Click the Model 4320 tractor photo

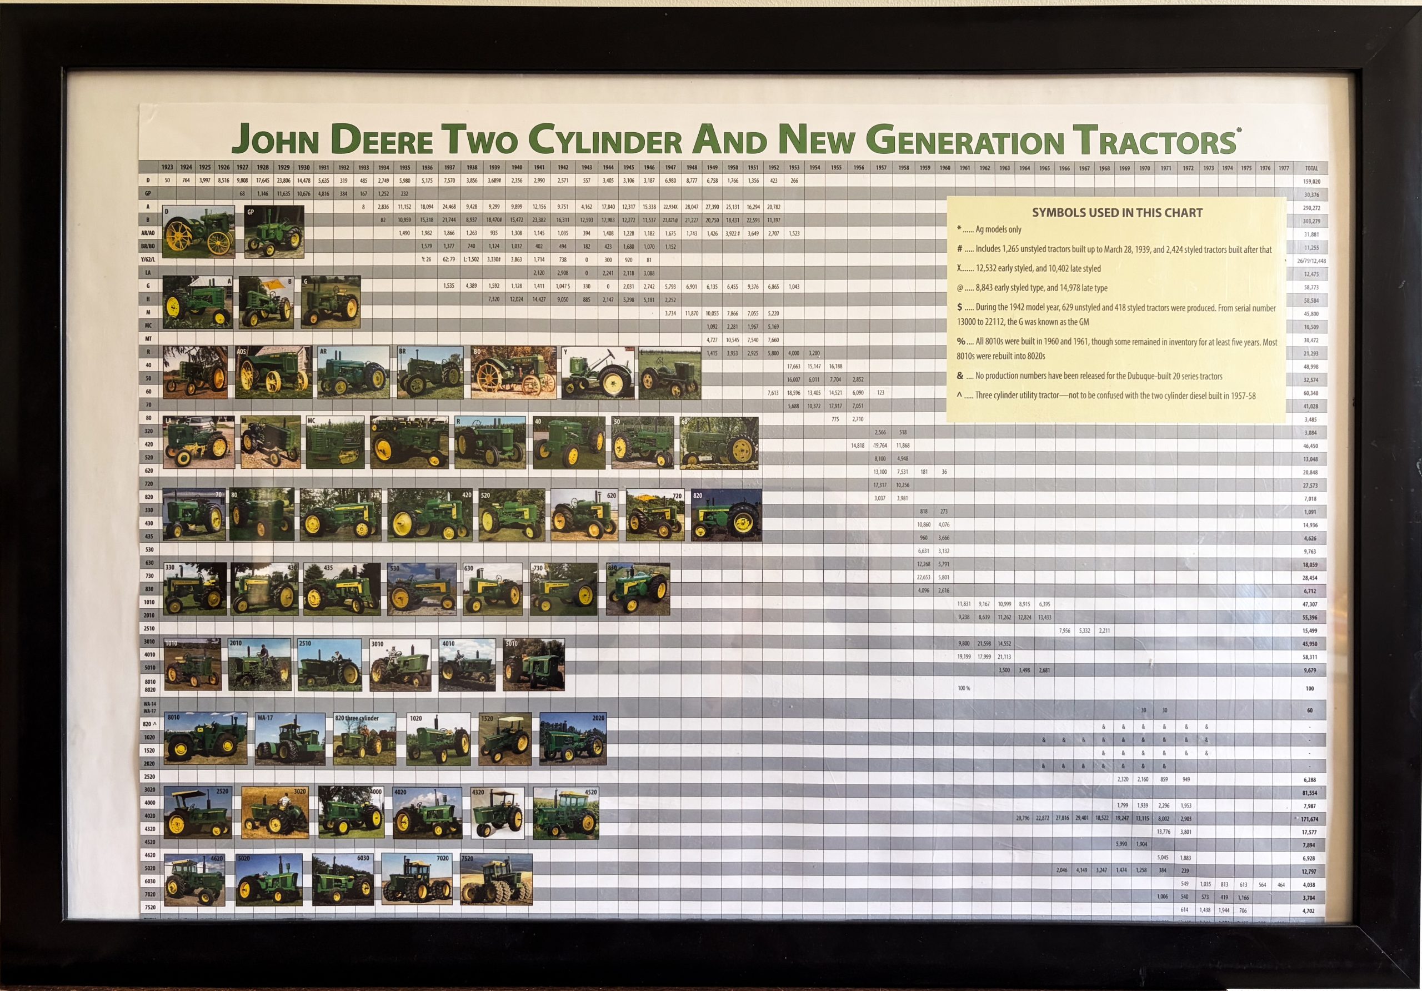tap(498, 813)
